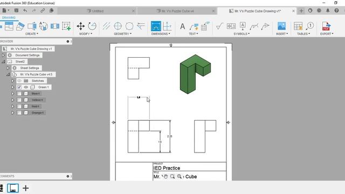Select the Feature Control Frame tool
This screenshot has height=194, width=345.
click(x=231, y=26)
